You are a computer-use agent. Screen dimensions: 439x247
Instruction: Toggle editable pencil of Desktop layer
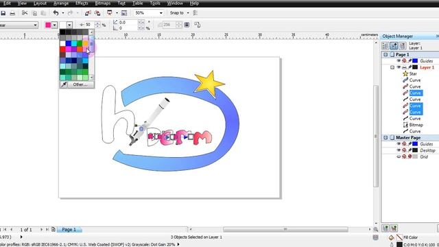click(x=410, y=150)
